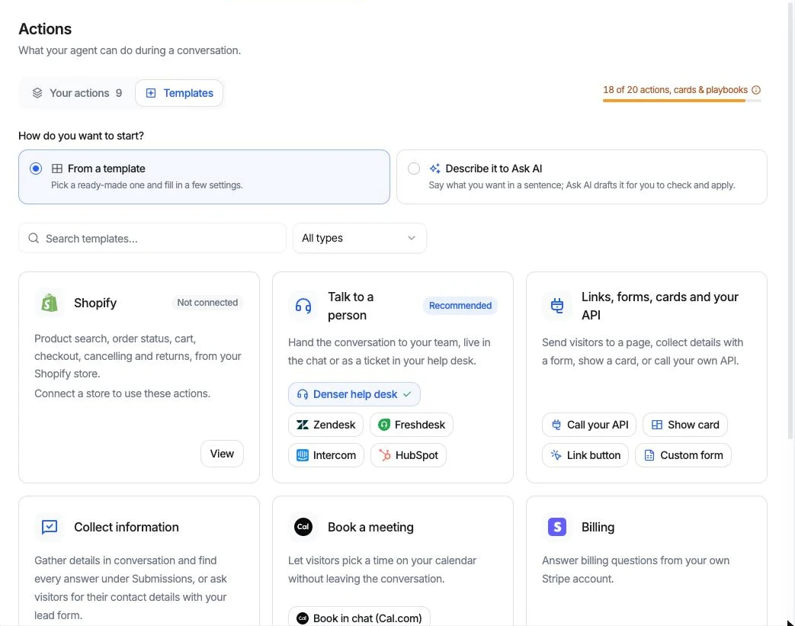Select the Custom form template

pos(683,455)
